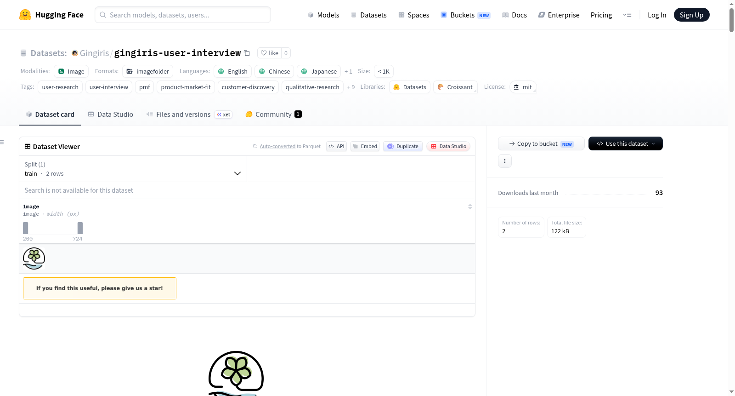735x396 pixels.
Task: Select the 200 width histogram bar
Action: click(26, 228)
